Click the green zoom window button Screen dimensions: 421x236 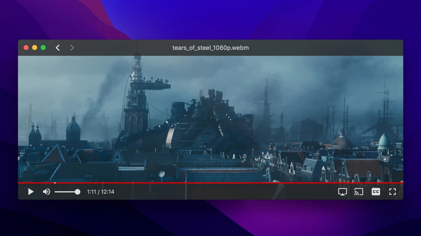(43, 47)
